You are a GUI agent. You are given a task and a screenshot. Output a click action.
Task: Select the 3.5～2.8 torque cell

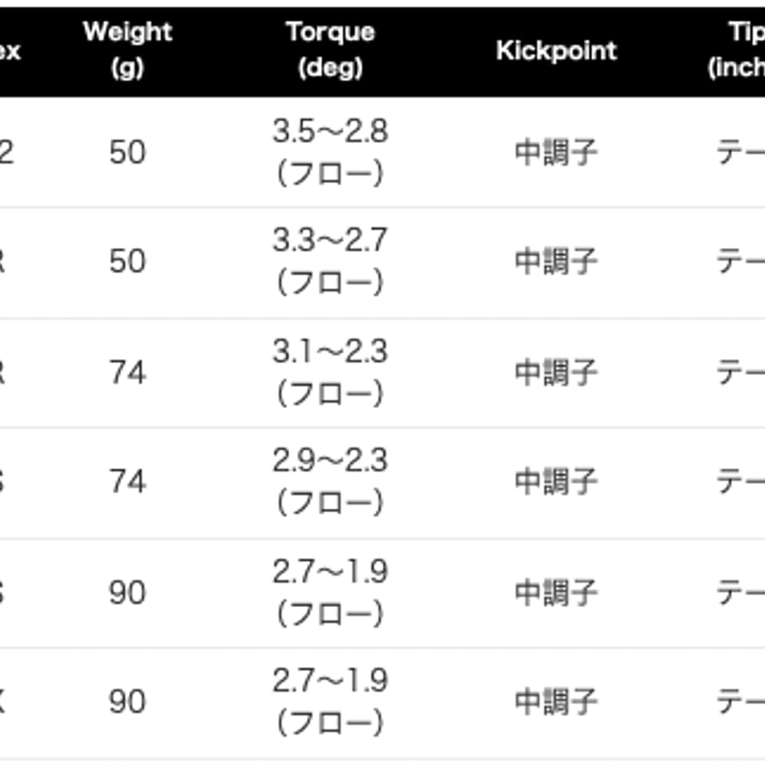[330, 152]
